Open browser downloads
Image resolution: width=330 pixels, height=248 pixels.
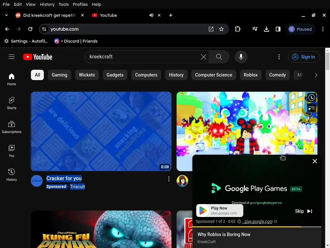coord(267,29)
